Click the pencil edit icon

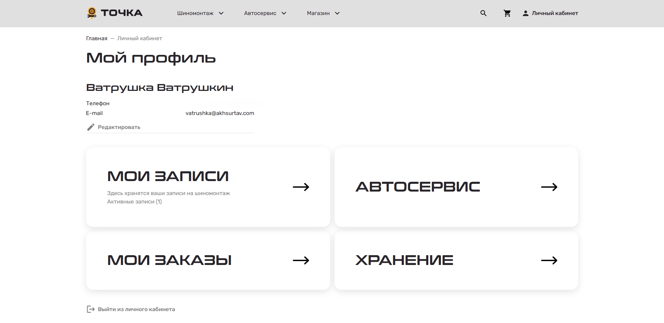click(x=91, y=127)
